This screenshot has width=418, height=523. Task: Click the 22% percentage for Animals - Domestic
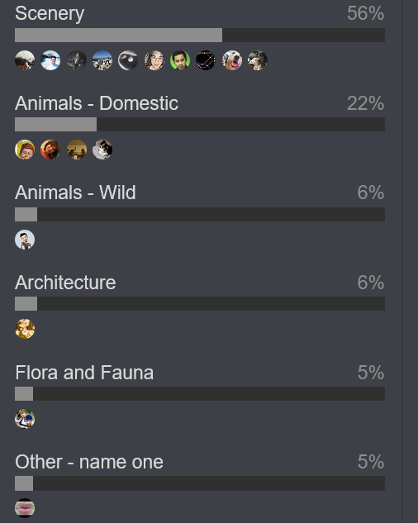click(x=366, y=103)
